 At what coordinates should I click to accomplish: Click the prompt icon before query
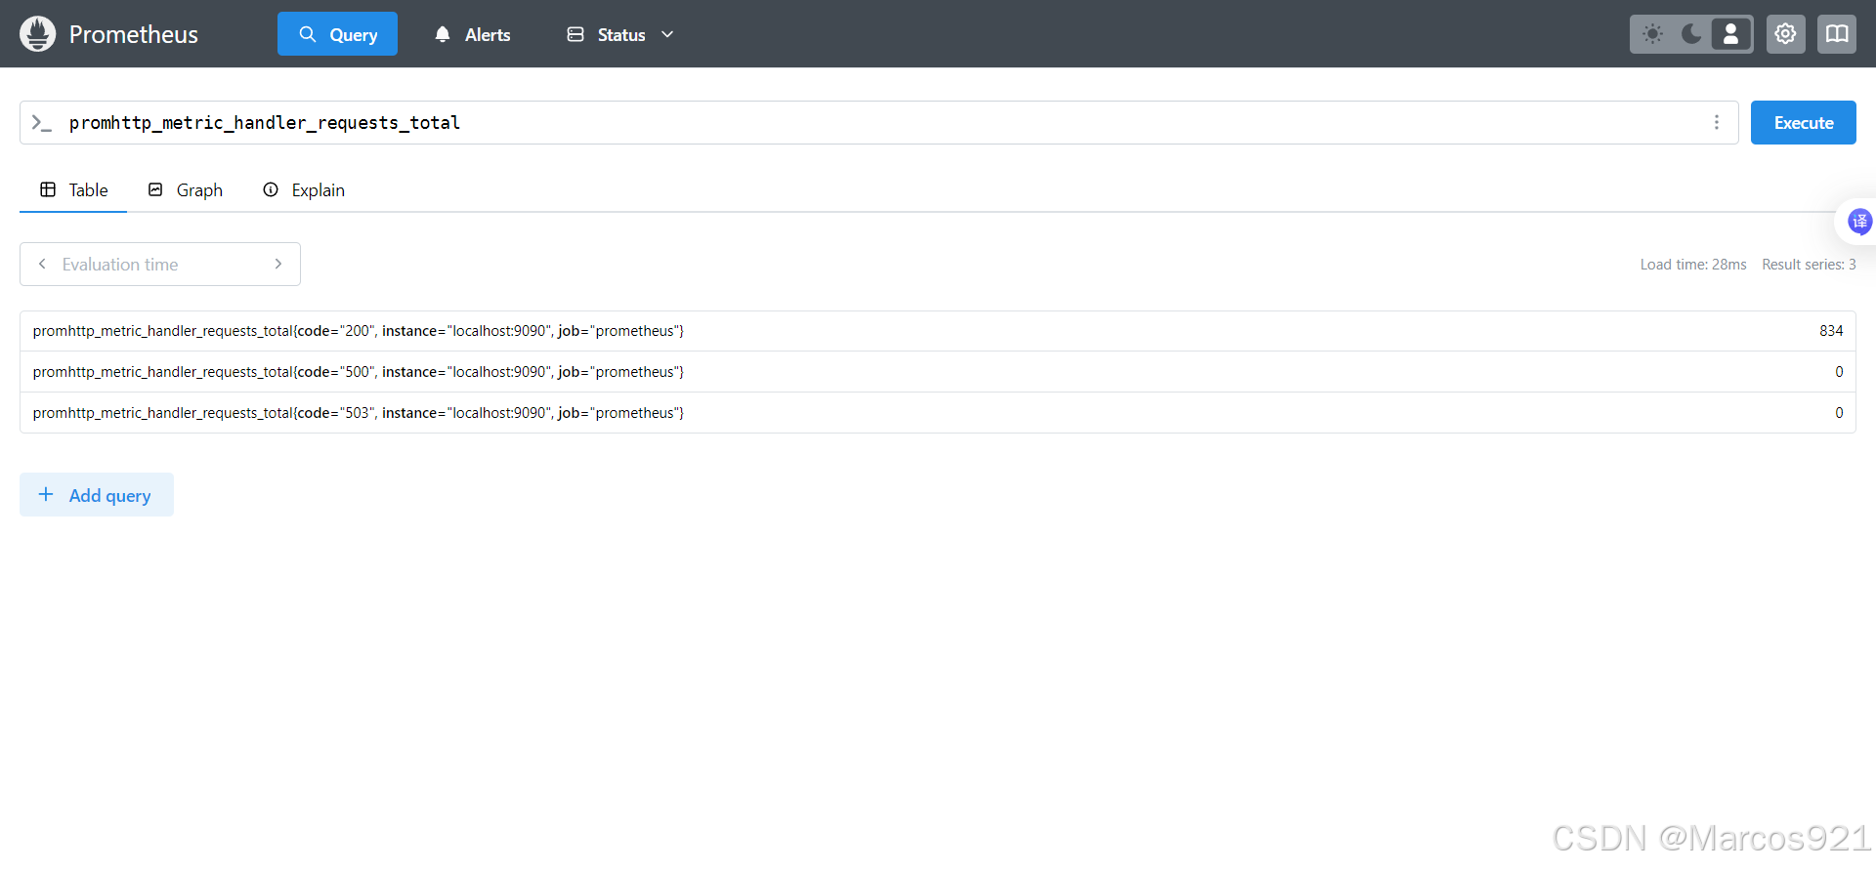(x=41, y=123)
